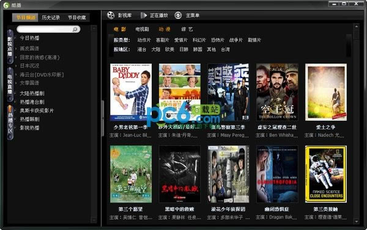Expand the 大陆热播剧 arrow
The width and height of the screenshot is (367, 230).
[15, 93]
